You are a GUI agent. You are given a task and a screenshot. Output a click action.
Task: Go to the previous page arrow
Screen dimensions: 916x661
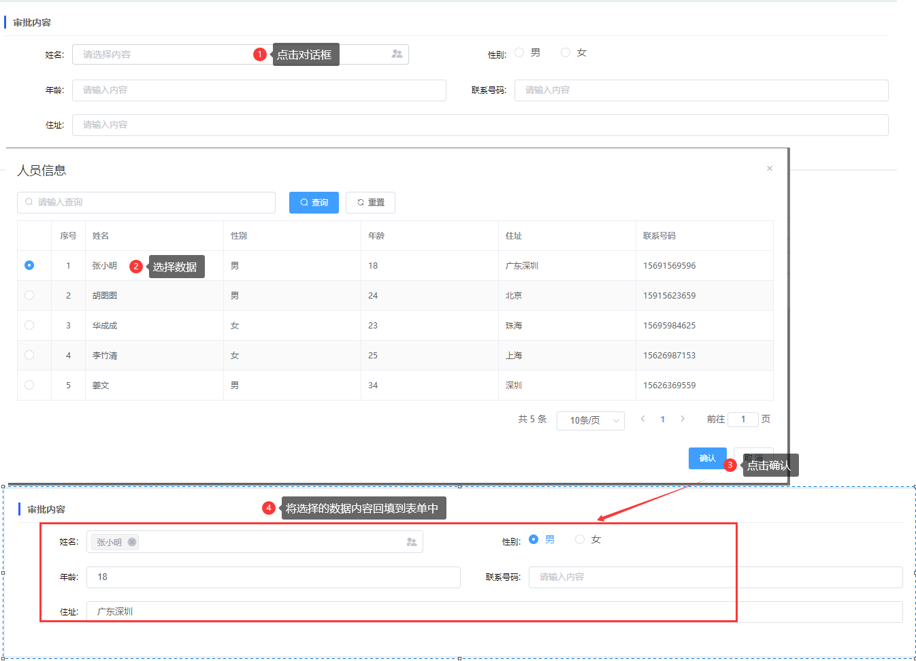point(642,419)
